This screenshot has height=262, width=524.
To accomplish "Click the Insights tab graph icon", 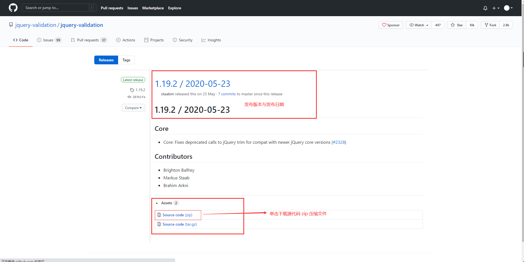I will click(x=204, y=40).
